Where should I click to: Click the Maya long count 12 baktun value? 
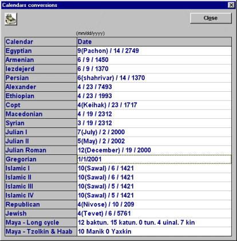[154, 223]
